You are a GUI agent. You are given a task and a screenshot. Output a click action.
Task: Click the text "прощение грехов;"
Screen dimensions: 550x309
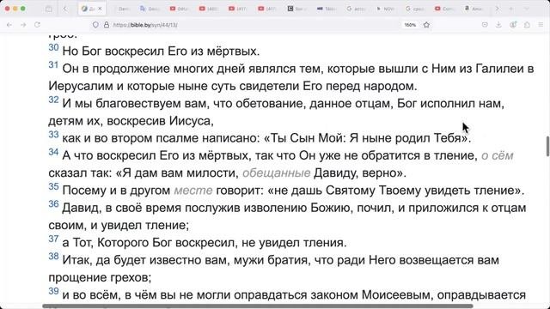click(x=100, y=277)
